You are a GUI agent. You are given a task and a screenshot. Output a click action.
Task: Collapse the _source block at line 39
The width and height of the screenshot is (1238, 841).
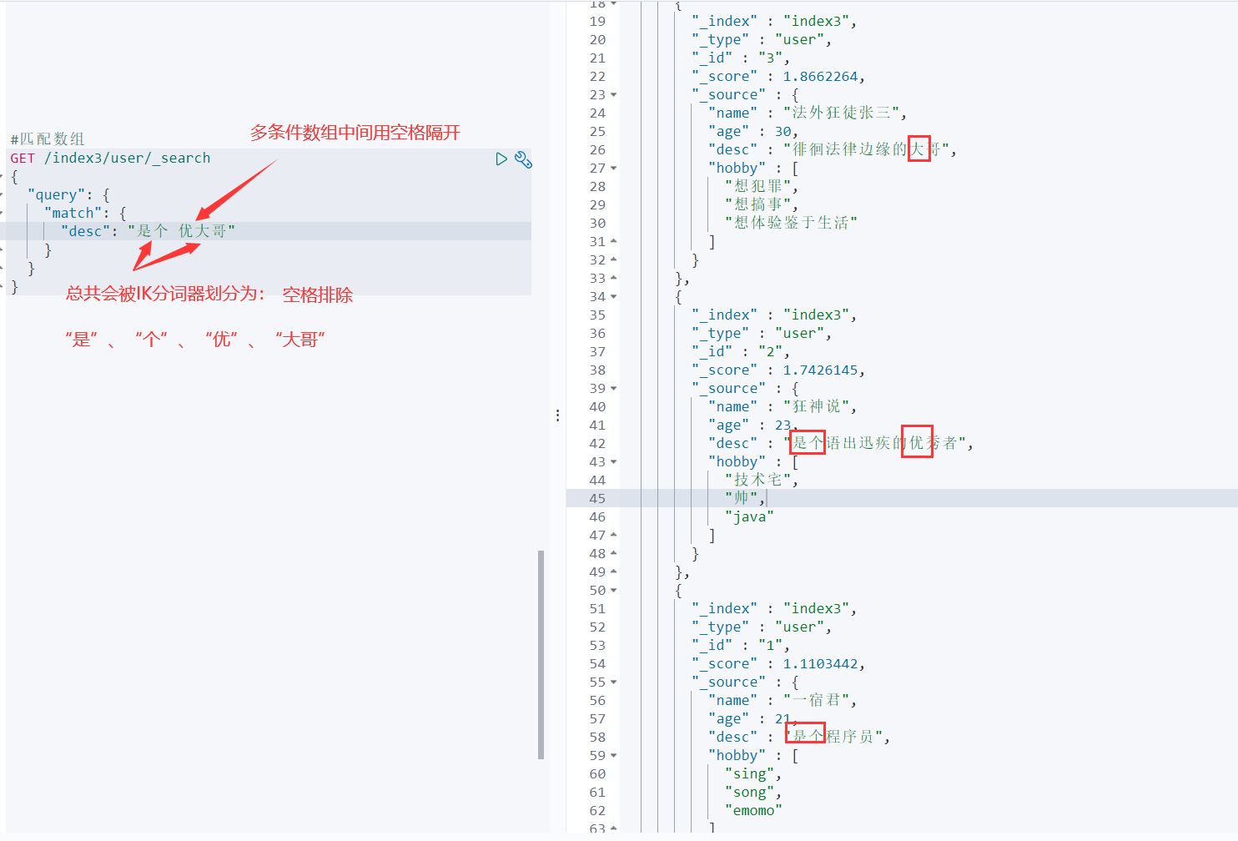(x=614, y=389)
